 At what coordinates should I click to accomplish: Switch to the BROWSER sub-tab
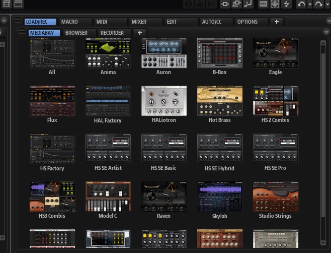click(79, 33)
